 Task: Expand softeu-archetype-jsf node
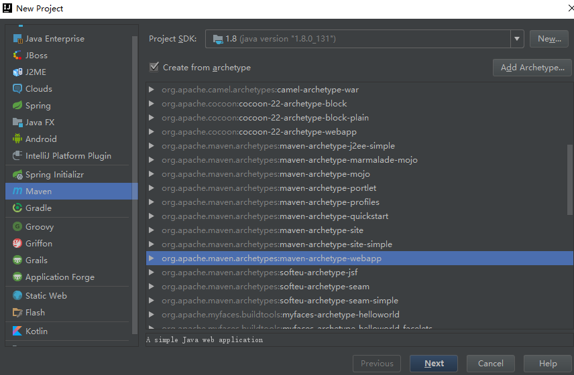pos(151,273)
